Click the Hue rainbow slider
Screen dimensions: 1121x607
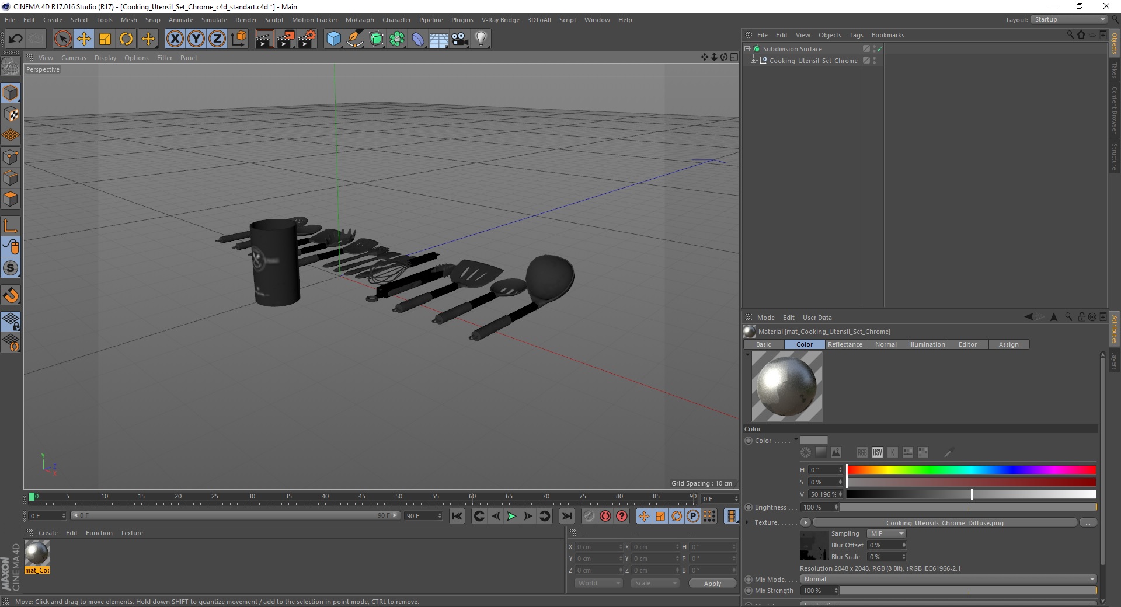pyautogui.click(x=971, y=470)
